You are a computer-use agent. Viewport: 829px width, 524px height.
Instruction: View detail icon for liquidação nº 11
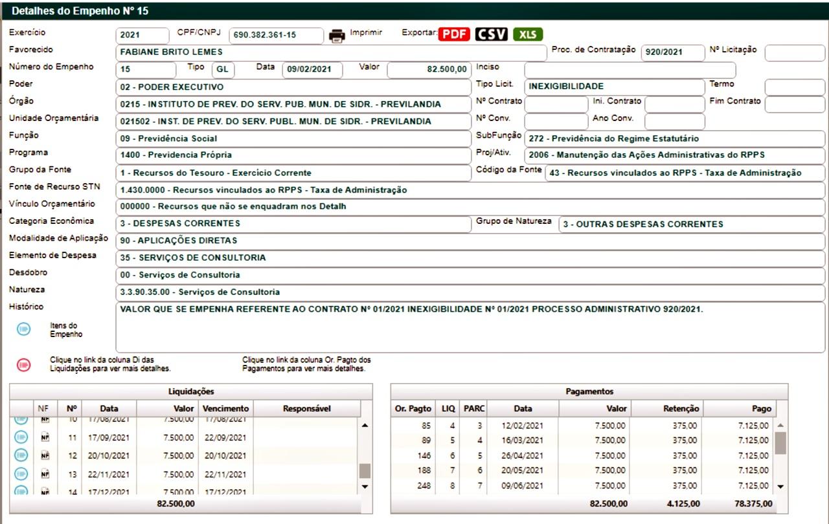21,437
